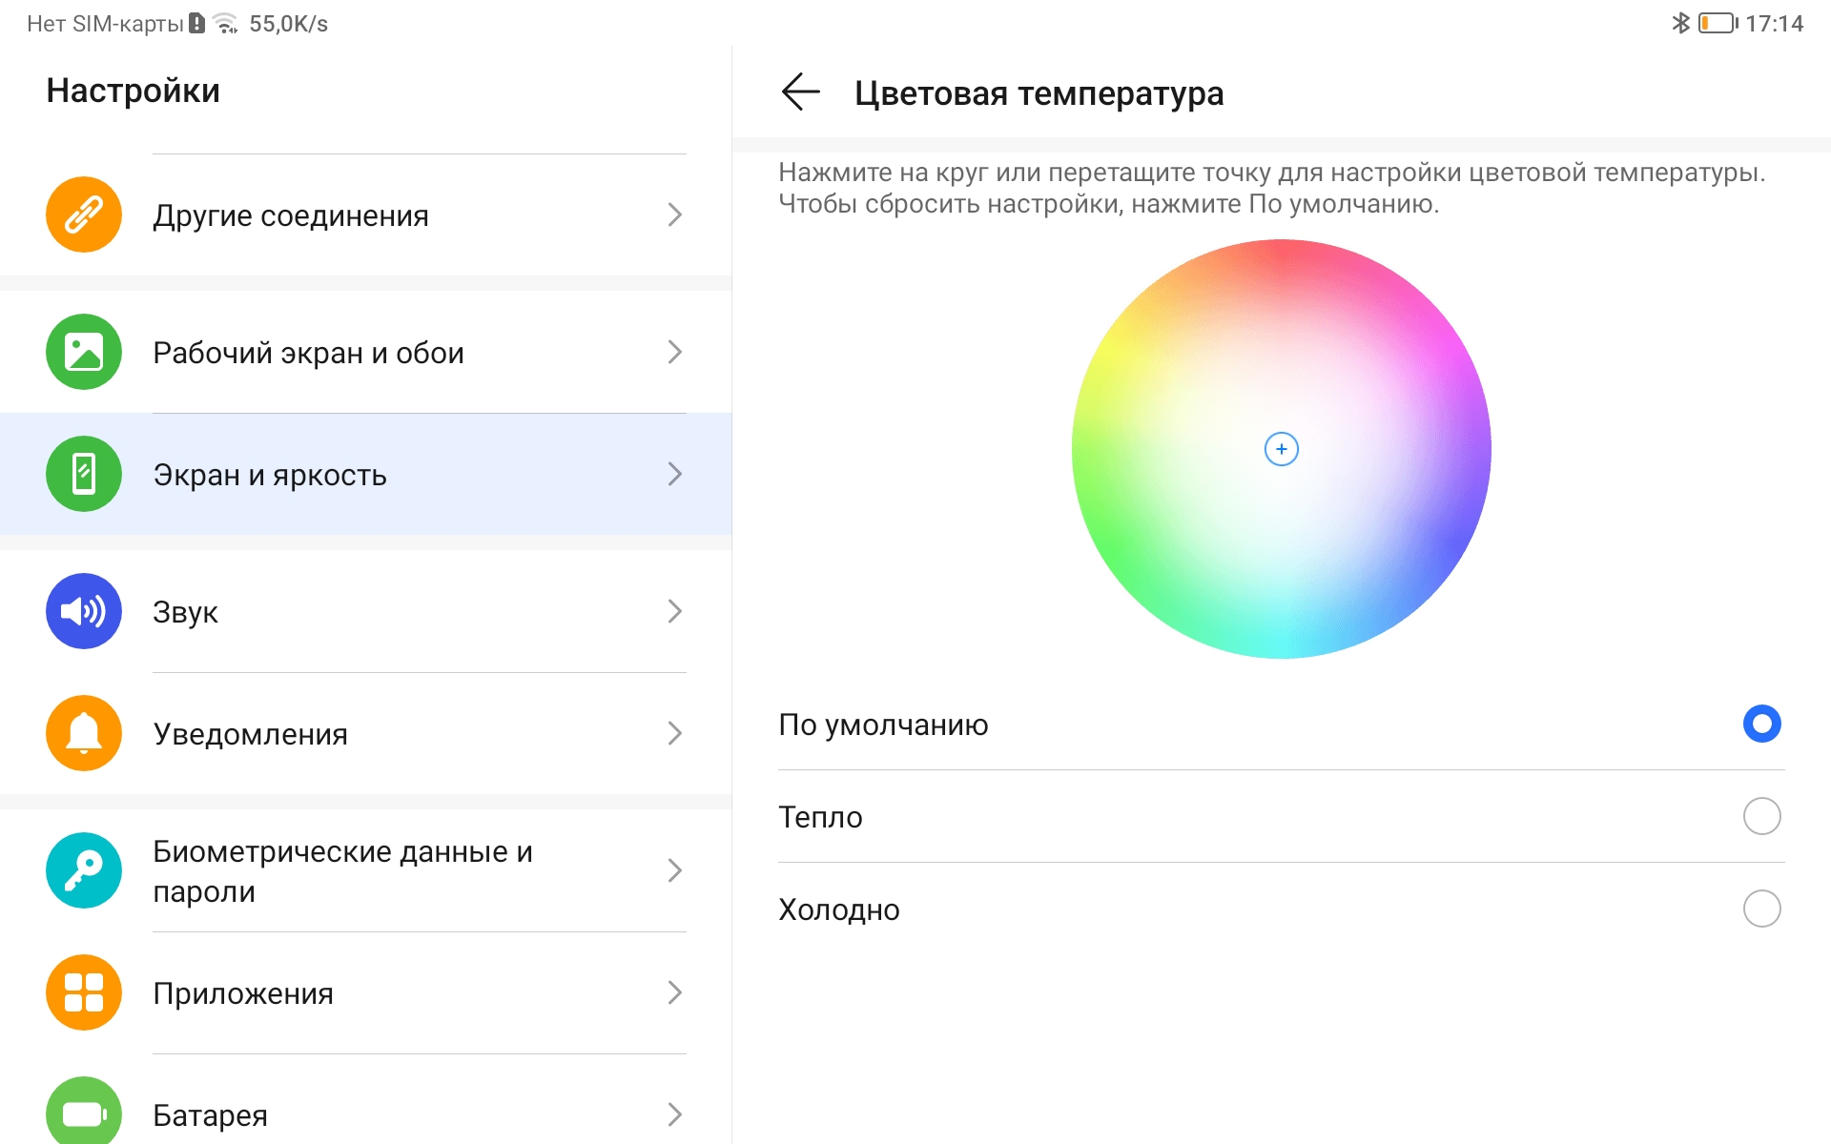
Task: Tap the Холодно option label
Action: [839, 909]
